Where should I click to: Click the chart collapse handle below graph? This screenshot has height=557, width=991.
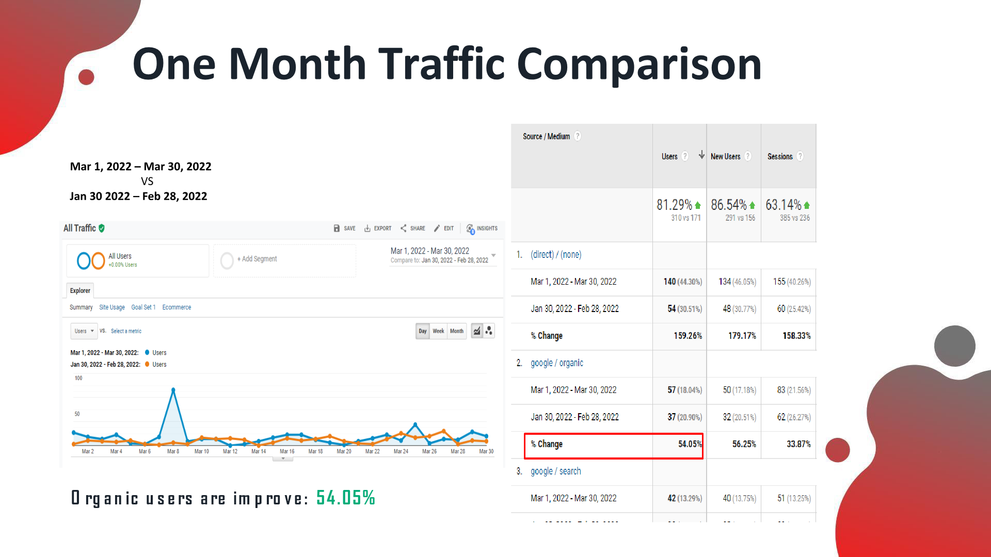tap(283, 458)
